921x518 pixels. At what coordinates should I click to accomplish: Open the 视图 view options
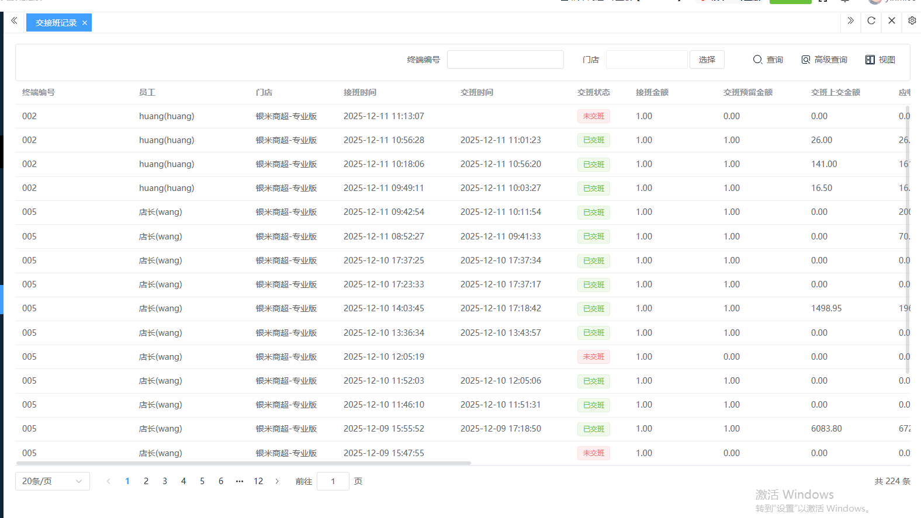point(880,60)
